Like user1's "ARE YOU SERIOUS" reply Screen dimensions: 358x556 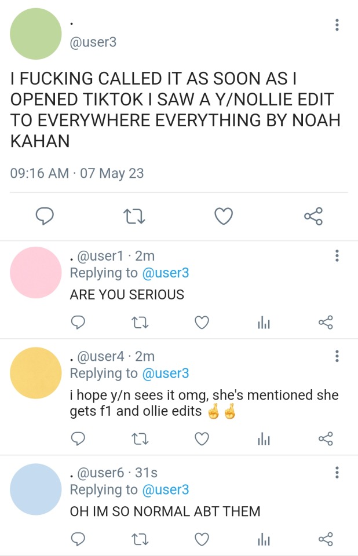[201, 323]
